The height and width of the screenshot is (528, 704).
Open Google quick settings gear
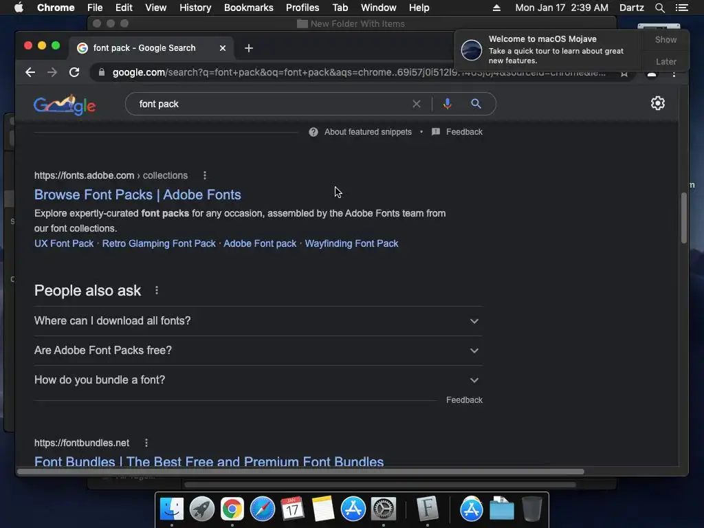[x=658, y=103]
